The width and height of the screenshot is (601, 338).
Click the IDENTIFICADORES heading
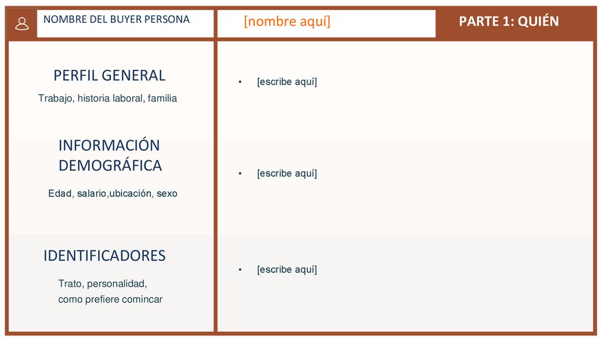104,256
